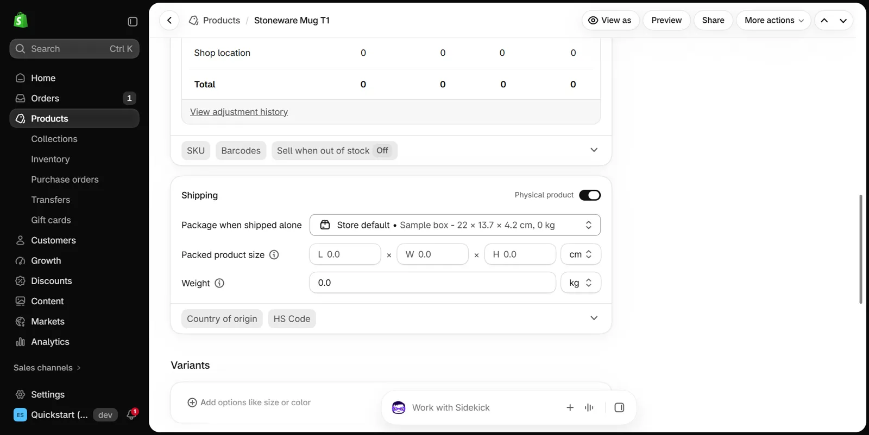The width and height of the screenshot is (869, 435).
Task: Click the Work with Sidekick input
Action: click(x=451, y=407)
